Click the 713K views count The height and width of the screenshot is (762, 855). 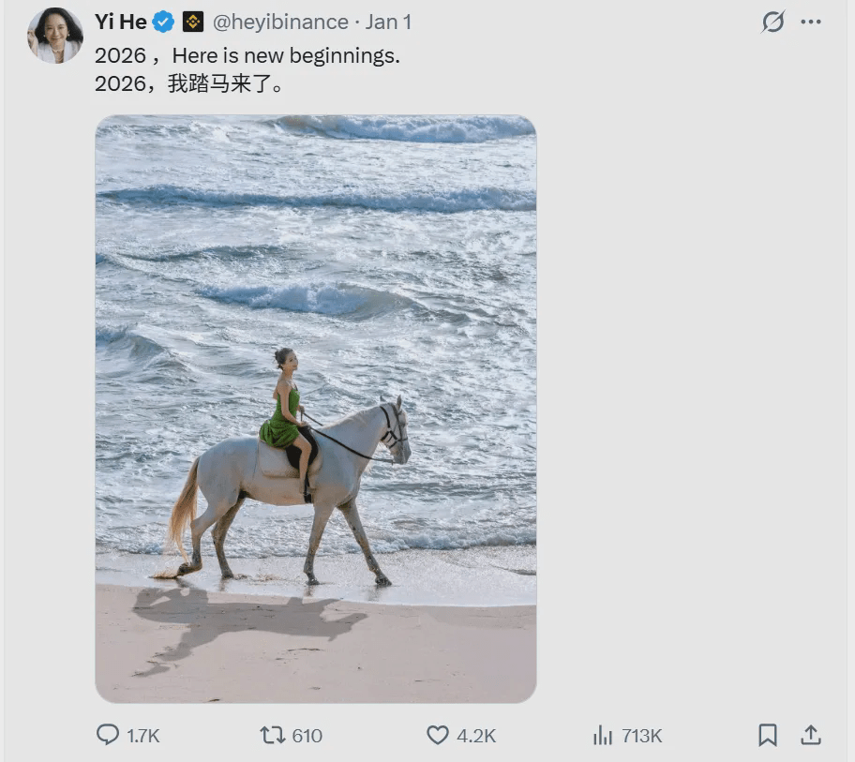coord(642,736)
